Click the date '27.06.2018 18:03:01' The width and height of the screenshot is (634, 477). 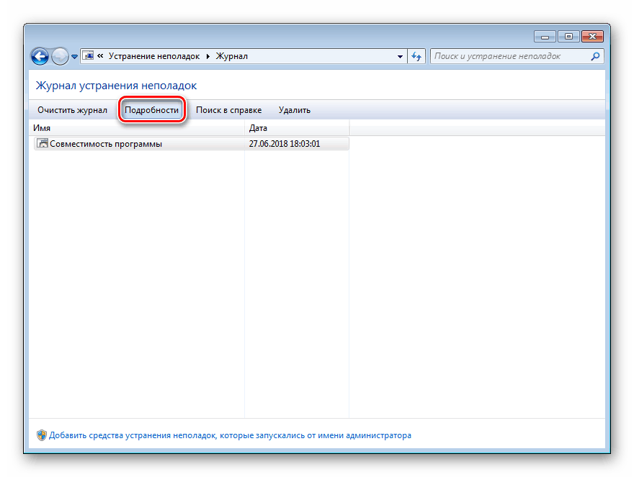285,144
